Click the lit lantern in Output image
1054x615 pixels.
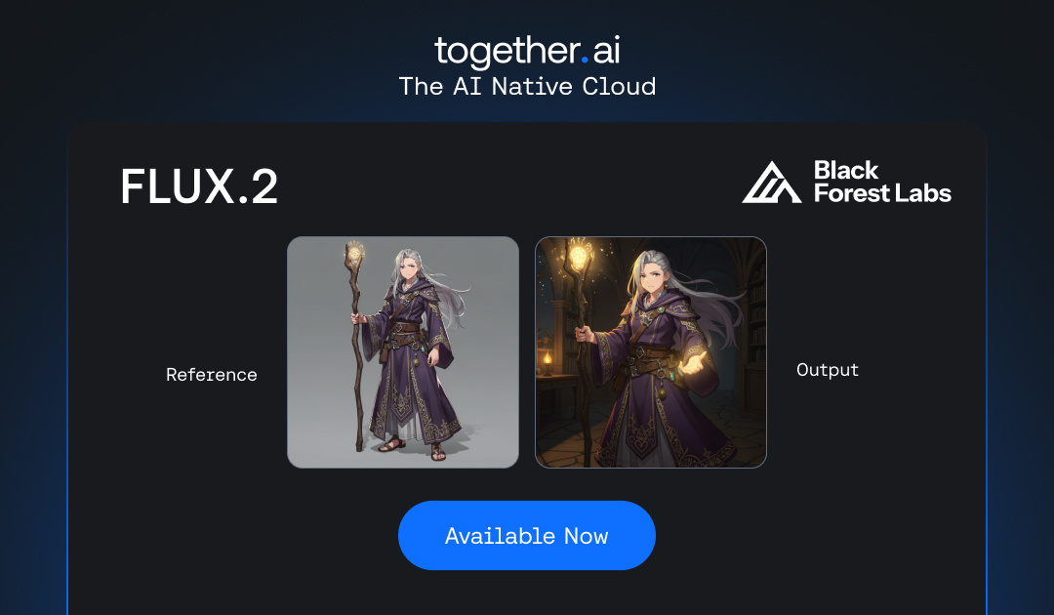[x=547, y=361]
